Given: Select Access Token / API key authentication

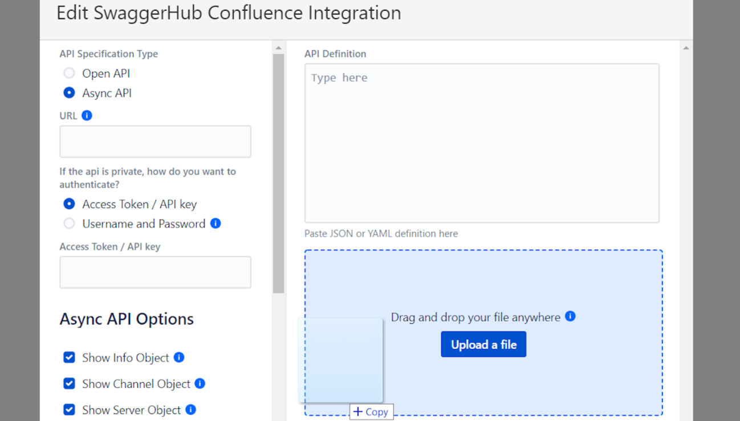Looking at the screenshot, I should click(x=69, y=204).
